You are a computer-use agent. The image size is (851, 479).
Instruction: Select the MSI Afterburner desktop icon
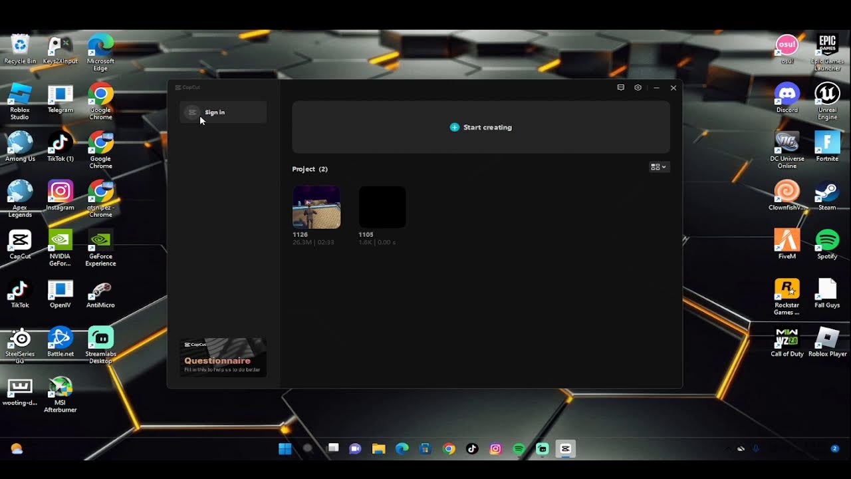pyautogui.click(x=61, y=395)
